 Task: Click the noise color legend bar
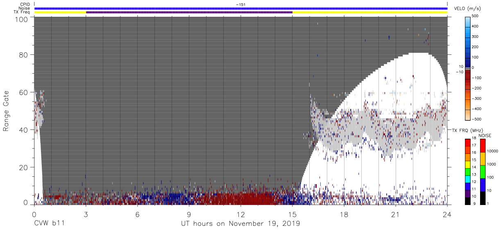coord(483,171)
